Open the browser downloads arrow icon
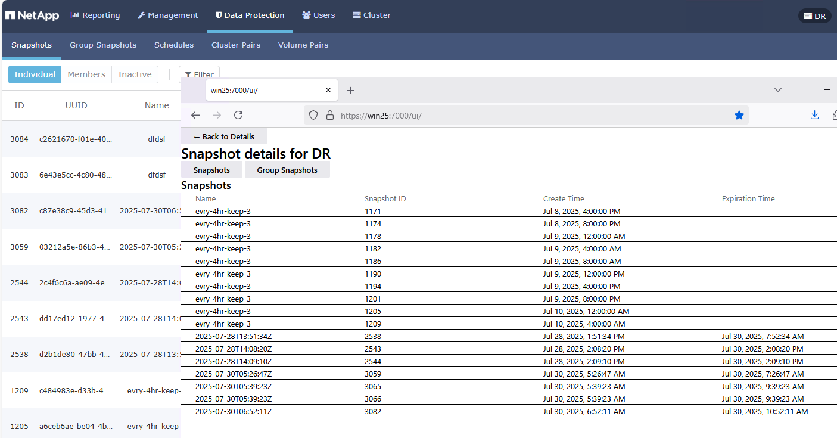The image size is (837, 438). click(815, 115)
